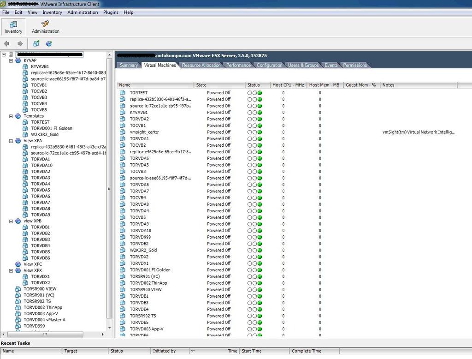Viewport: 472px width, 359px height.
Task: Click up arrow of tree vertical scrollbar
Action: [110, 55]
